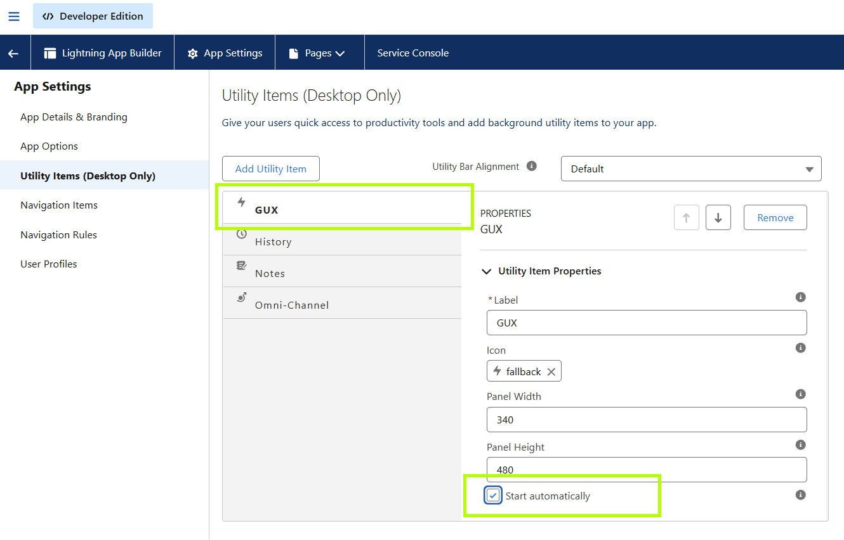Click the Developer Edition badge

(x=93, y=16)
